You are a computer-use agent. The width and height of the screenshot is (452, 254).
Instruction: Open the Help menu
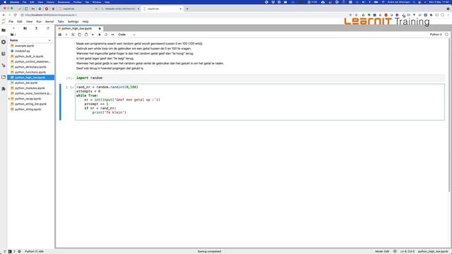point(85,22)
